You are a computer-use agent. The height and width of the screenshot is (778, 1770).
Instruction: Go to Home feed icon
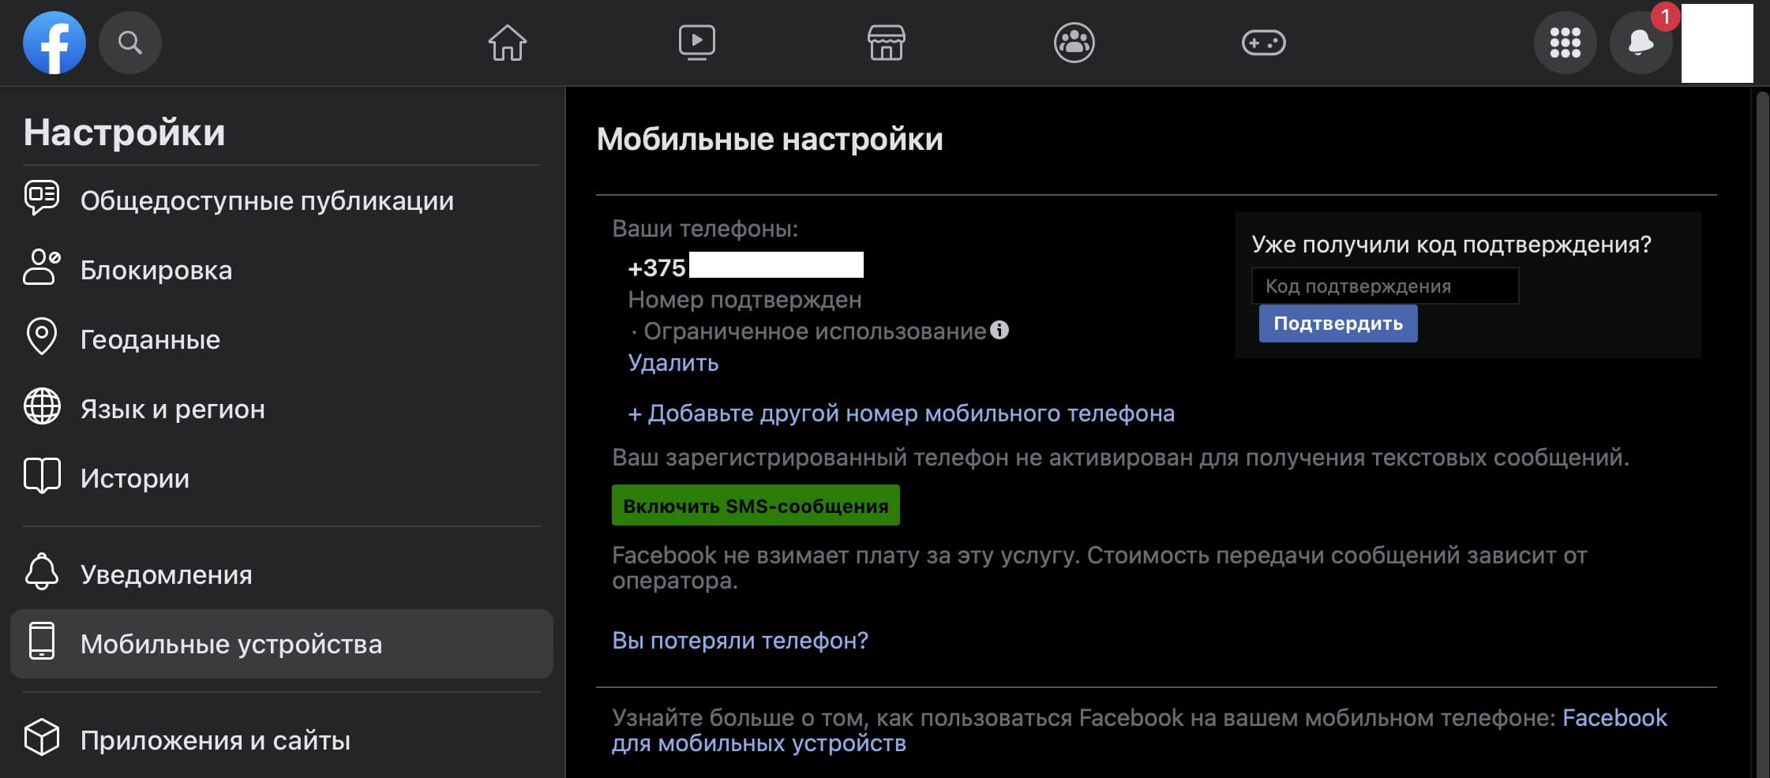pyautogui.click(x=507, y=43)
